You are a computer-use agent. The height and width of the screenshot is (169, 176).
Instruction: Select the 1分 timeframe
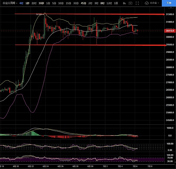tap(48, 3)
